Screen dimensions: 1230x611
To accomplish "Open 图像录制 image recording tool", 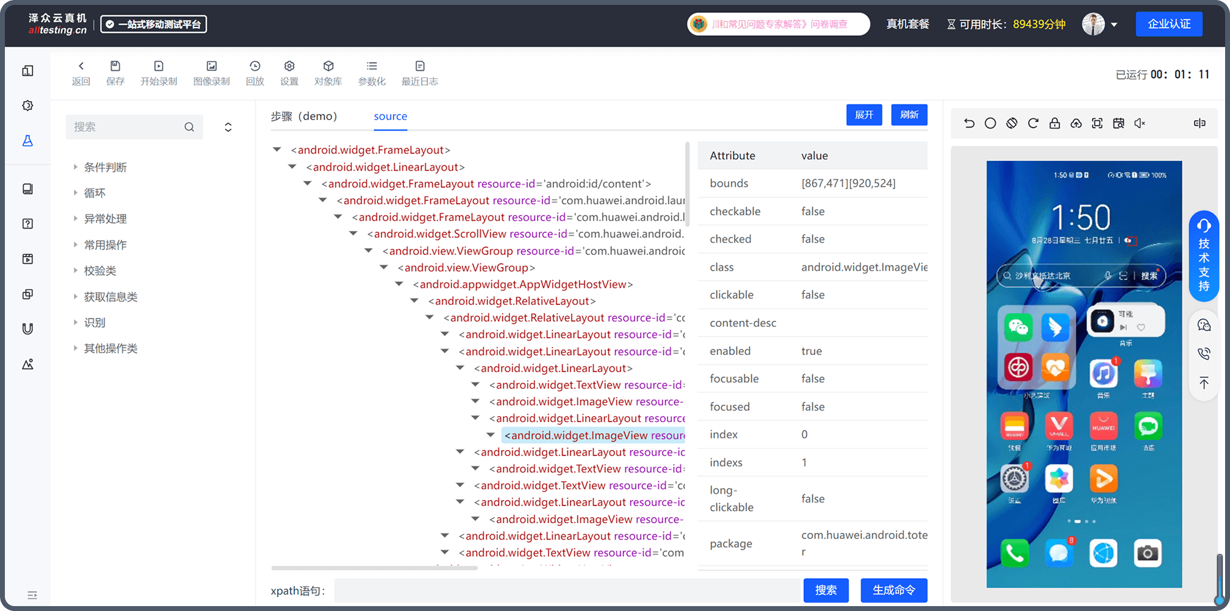I will click(x=211, y=73).
